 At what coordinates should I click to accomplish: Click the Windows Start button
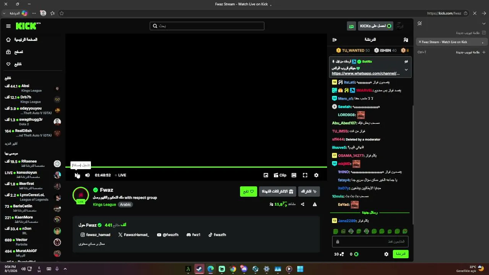coord(300,269)
